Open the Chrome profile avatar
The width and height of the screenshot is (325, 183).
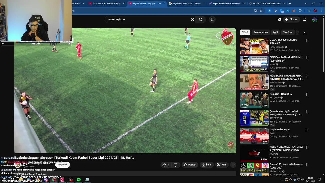click(315, 11)
